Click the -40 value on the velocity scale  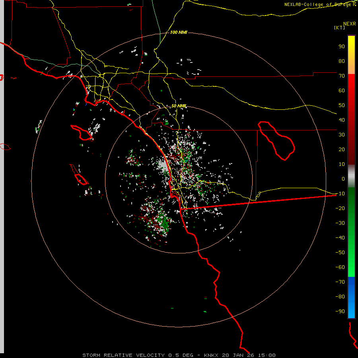(x=340, y=238)
